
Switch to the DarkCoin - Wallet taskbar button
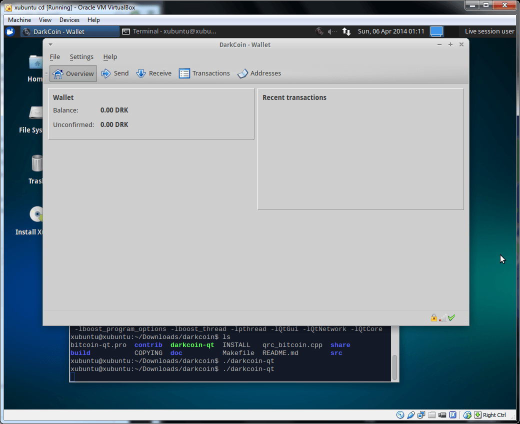[x=69, y=31]
